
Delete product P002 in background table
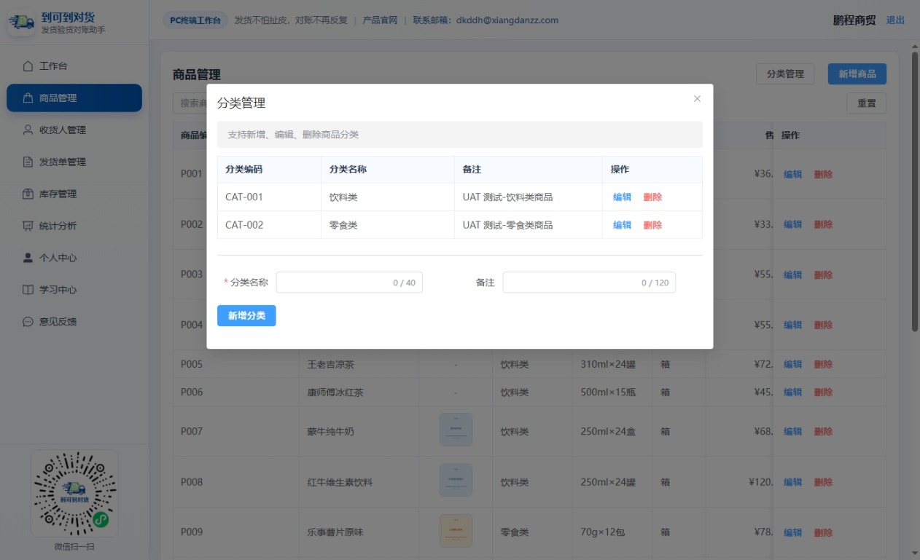pyautogui.click(x=823, y=225)
